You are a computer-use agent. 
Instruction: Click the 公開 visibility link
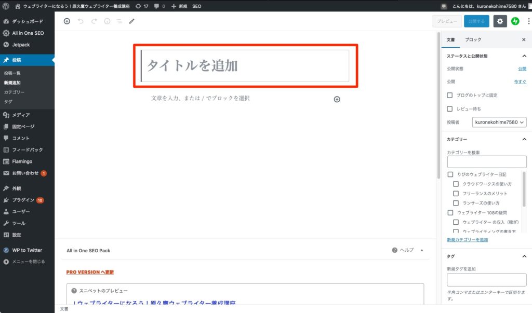(522, 69)
